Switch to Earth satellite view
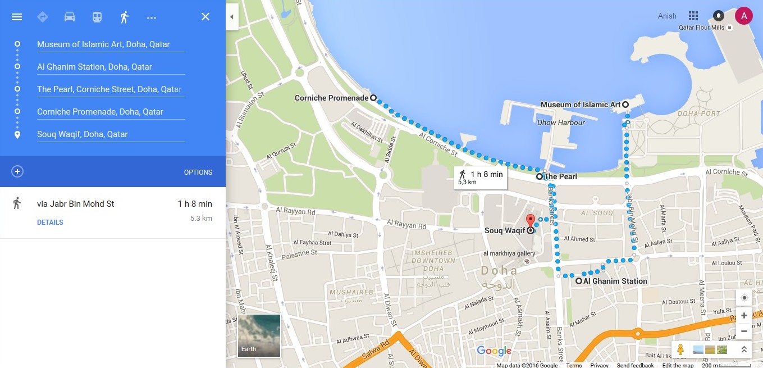Screen dimensions: 763x368 259,335
